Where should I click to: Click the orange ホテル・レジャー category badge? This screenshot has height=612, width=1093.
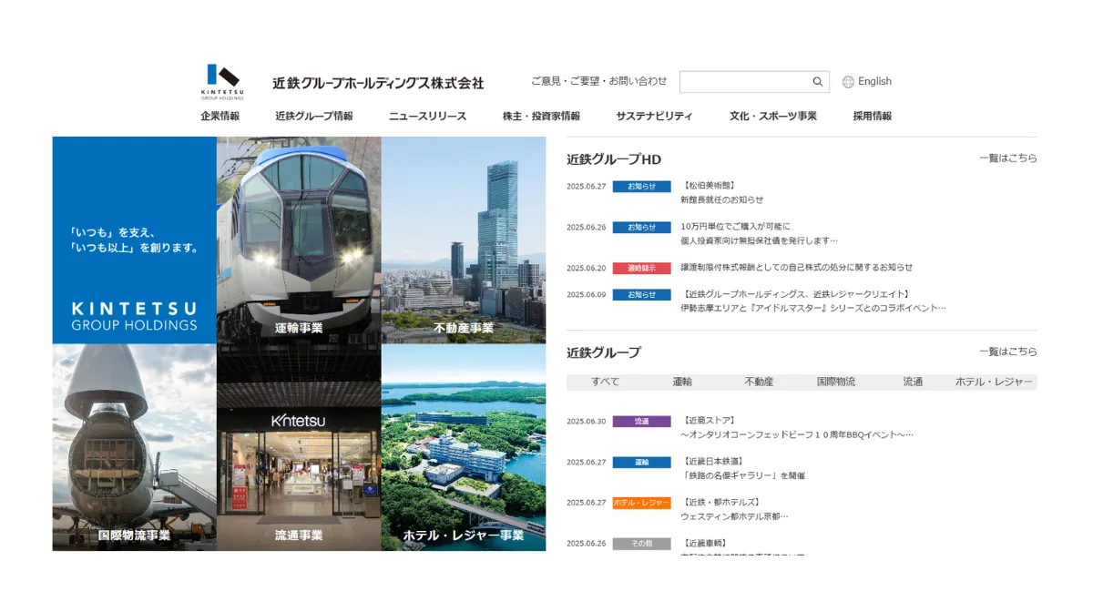click(x=641, y=503)
